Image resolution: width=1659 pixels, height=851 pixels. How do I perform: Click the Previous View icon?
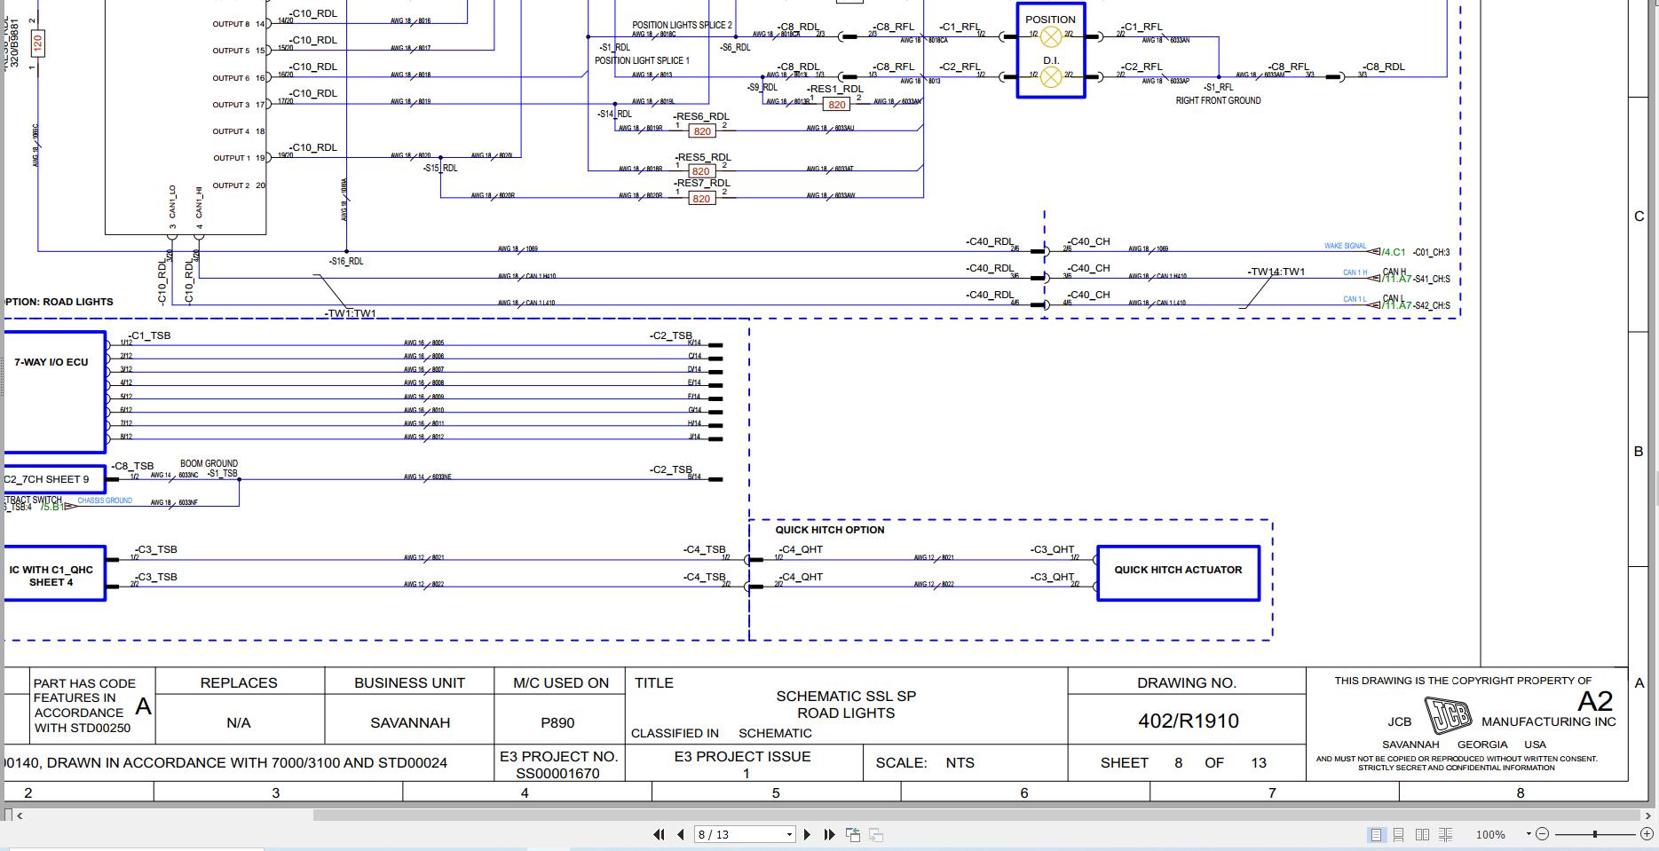[x=853, y=834]
